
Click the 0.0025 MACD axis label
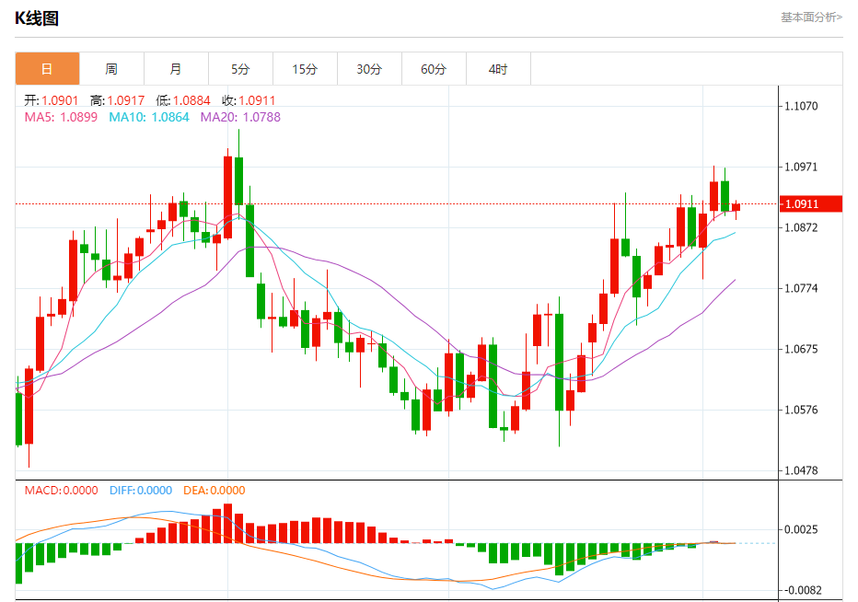point(801,530)
